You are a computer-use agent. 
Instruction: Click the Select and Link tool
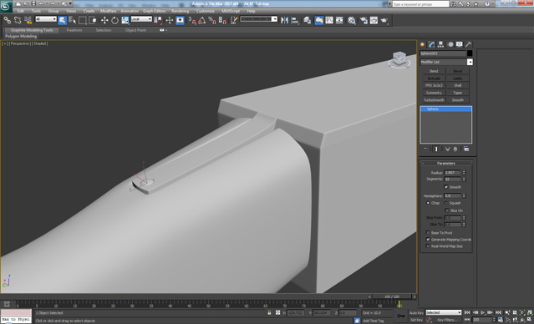(x=8, y=20)
